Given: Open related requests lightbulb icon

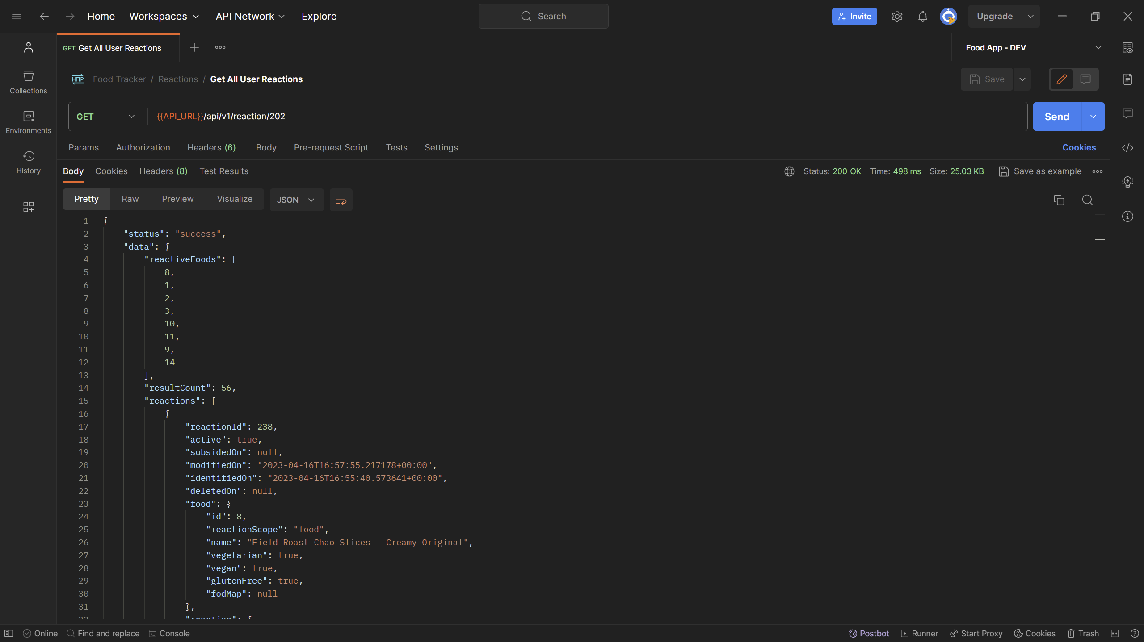Looking at the screenshot, I should tap(1127, 182).
